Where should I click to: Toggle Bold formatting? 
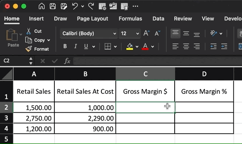(65, 46)
